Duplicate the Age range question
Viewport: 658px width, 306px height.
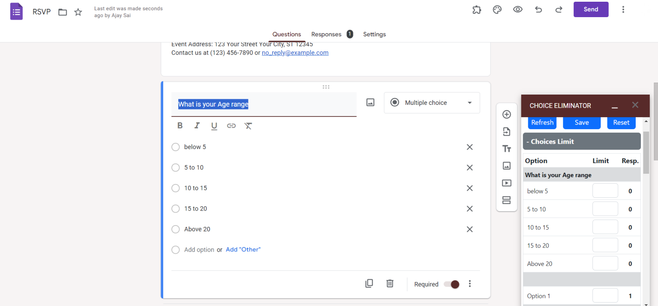click(369, 283)
